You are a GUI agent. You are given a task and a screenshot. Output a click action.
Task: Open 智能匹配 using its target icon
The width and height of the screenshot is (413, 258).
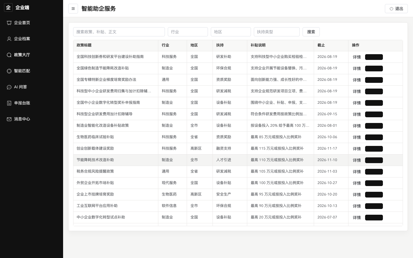9,71
